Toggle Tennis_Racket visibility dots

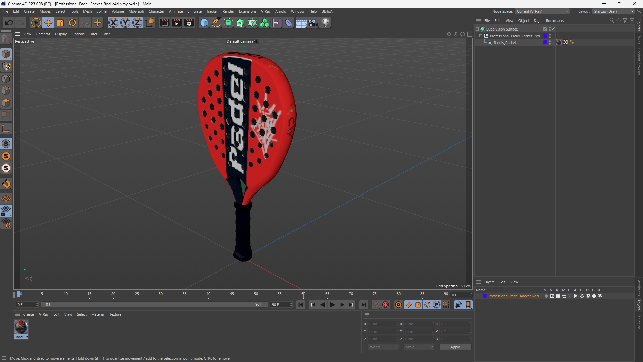(x=550, y=42)
